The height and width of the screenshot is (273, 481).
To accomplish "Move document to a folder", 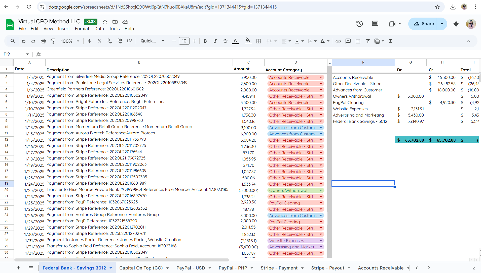I will 115,22.
